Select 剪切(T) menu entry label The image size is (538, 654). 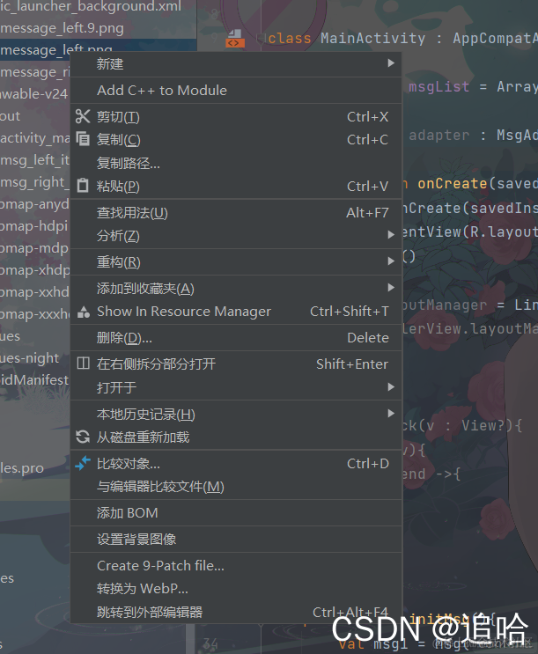pyautogui.click(x=118, y=117)
